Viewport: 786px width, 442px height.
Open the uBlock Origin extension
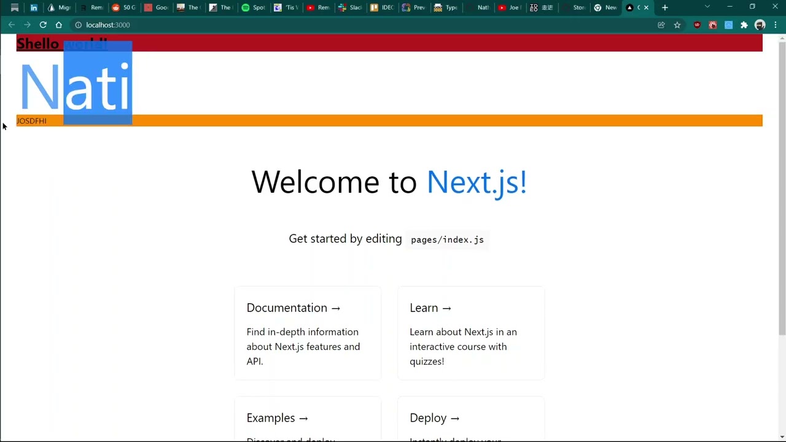(x=697, y=25)
